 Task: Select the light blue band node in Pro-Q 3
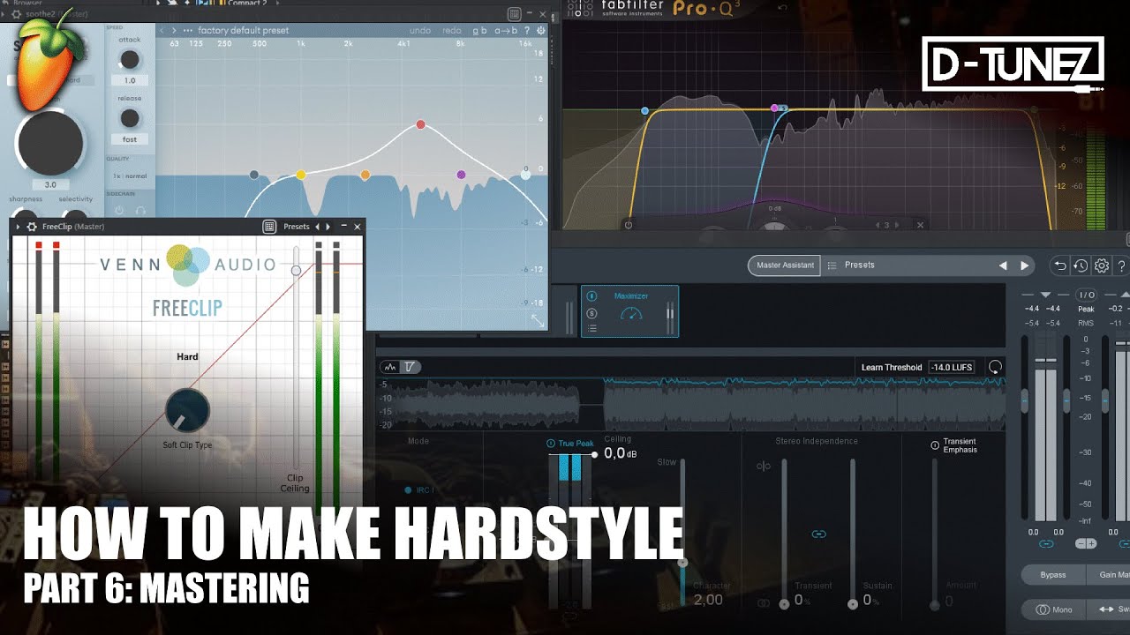click(645, 111)
